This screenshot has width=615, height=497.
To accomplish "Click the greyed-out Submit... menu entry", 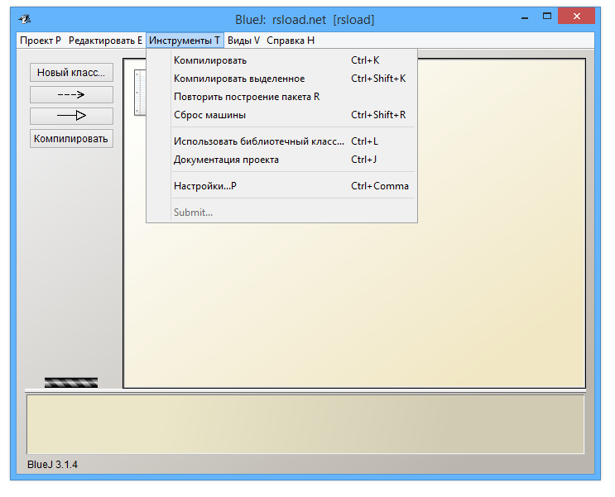I will pos(281,212).
